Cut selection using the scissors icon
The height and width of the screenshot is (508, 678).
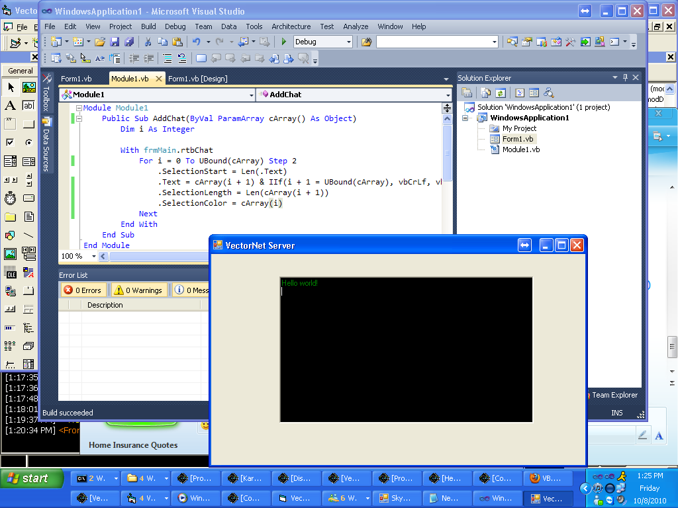[x=148, y=42]
